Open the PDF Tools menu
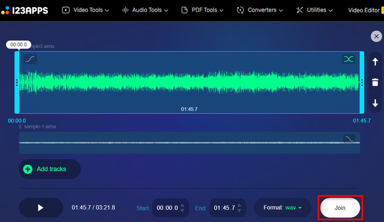Screen dimensions: 384x222 (x=202, y=10)
